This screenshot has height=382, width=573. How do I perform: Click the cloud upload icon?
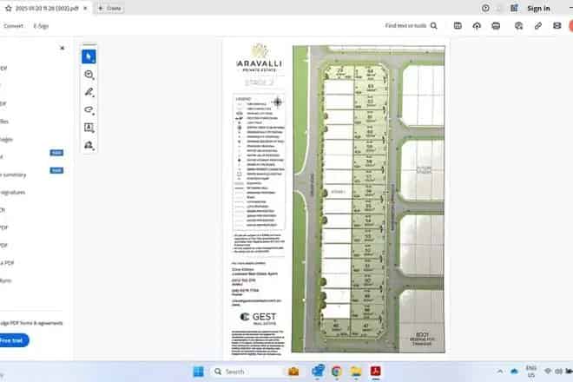[477, 25]
